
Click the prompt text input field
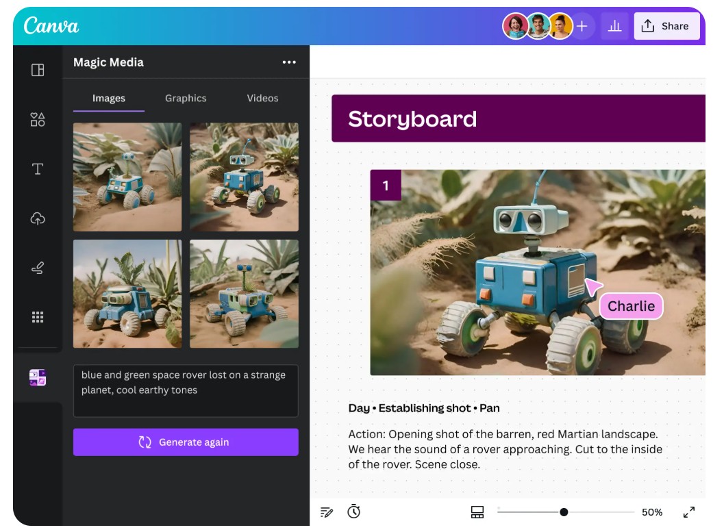[186, 391]
